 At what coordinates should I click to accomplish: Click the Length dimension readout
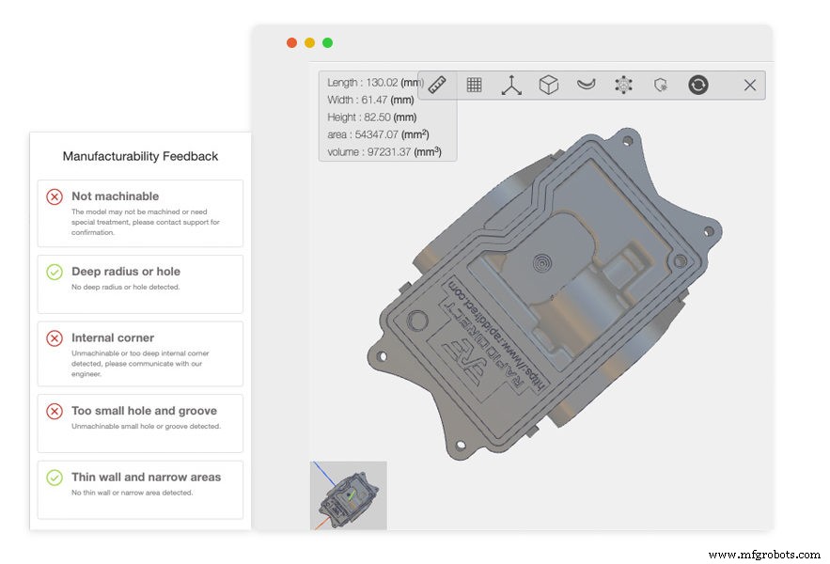(370, 83)
